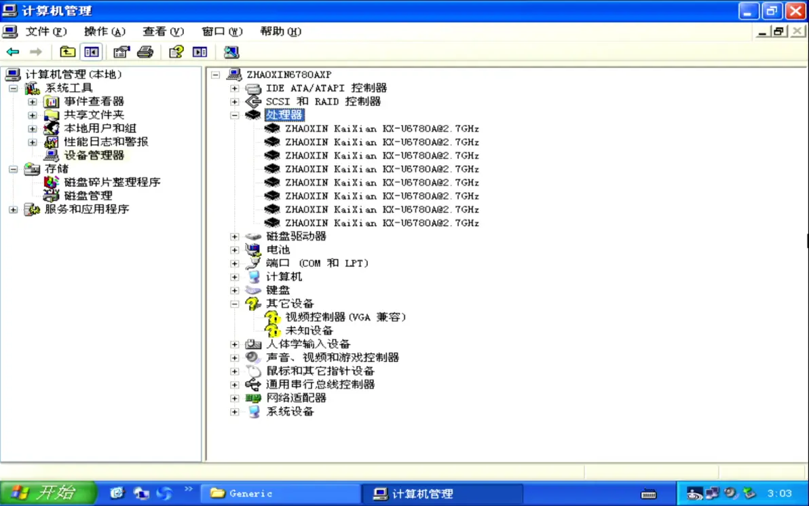Click the 服务和应用程序 icon
This screenshot has height=506, width=809.
(x=32, y=209)
